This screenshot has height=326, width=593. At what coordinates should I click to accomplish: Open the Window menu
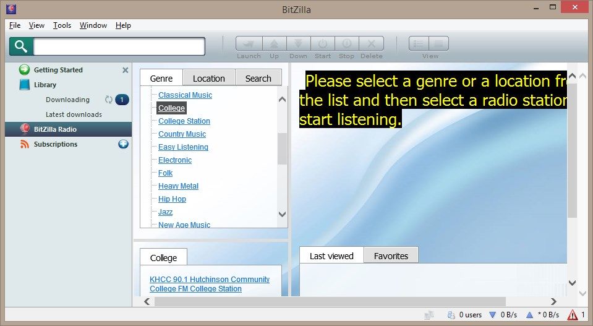(93, 25)
